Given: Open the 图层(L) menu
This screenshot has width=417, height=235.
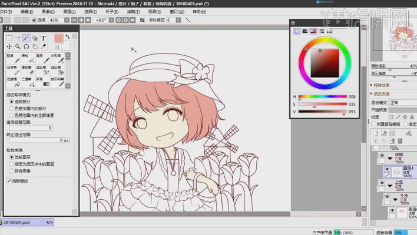Looking at the screenshot, I should click(x=68, y=11).
